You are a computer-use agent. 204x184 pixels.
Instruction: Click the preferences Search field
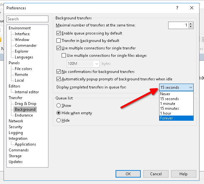27,19
